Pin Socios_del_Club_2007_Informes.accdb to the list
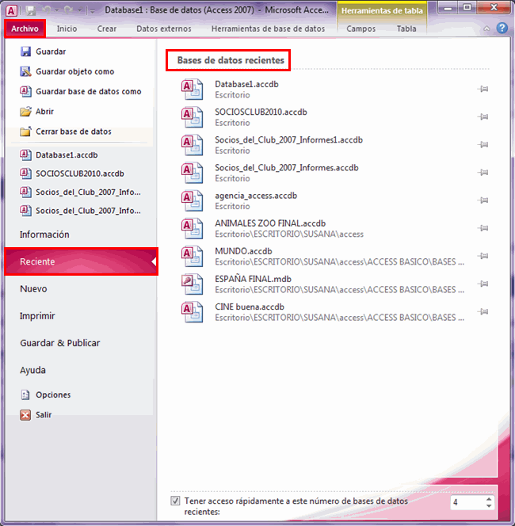515x526 pixels. tap(483, 173)
